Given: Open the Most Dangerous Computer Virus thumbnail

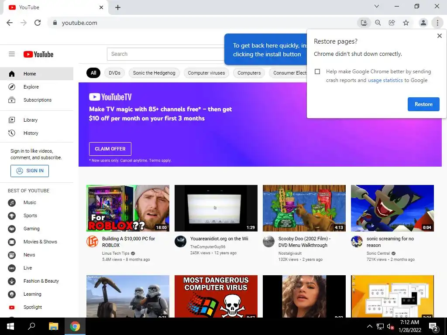Looking at the screenshot, I should click(x=216, y=296).
